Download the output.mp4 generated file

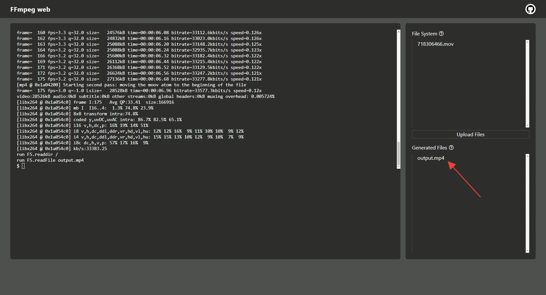(x=431, y=158)
